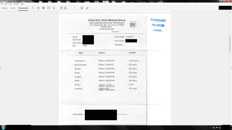Open the Window menu
Screen dimensions: 232x130
tap(16, 4)
